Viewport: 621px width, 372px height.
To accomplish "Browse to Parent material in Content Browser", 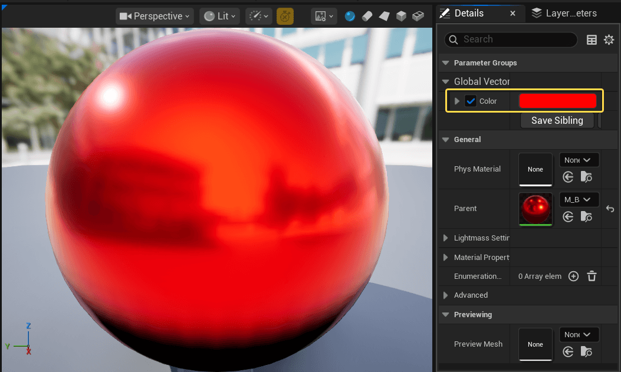I will pos(586,216).
